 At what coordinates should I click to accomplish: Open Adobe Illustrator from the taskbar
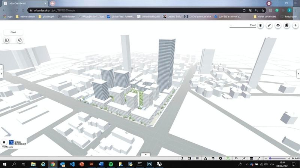91,164
